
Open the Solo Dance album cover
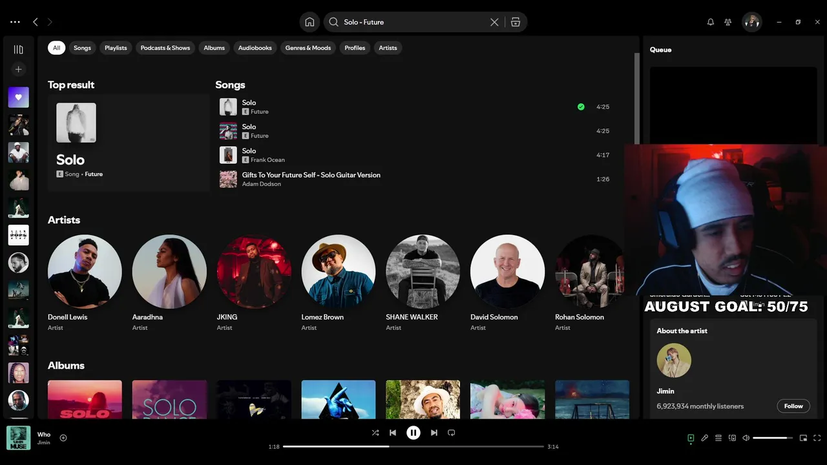click(x=169, y=400)
